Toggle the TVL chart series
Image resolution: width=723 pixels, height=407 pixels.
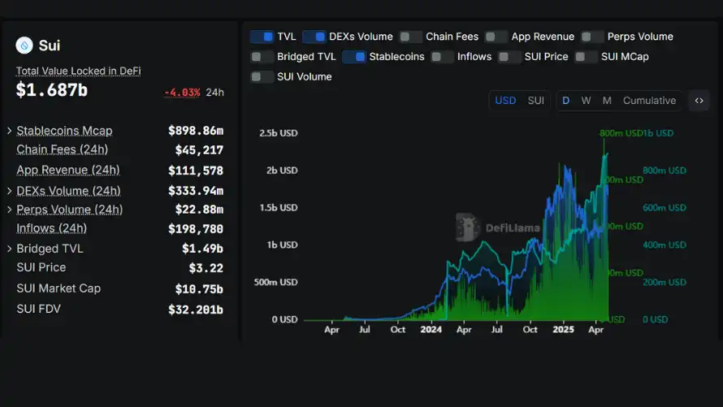[262, 37]
